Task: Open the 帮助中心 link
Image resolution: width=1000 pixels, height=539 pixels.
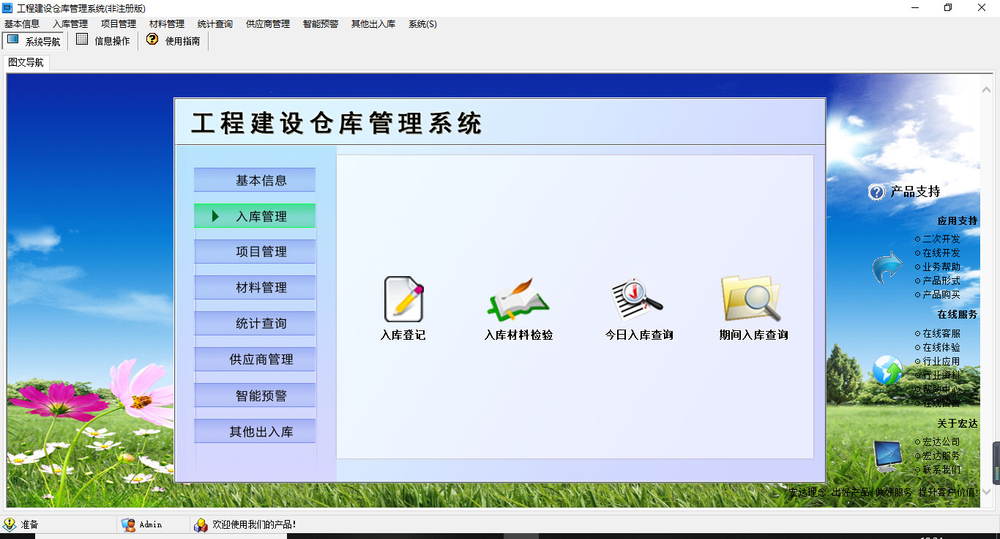Action: (x=941, y=389)
